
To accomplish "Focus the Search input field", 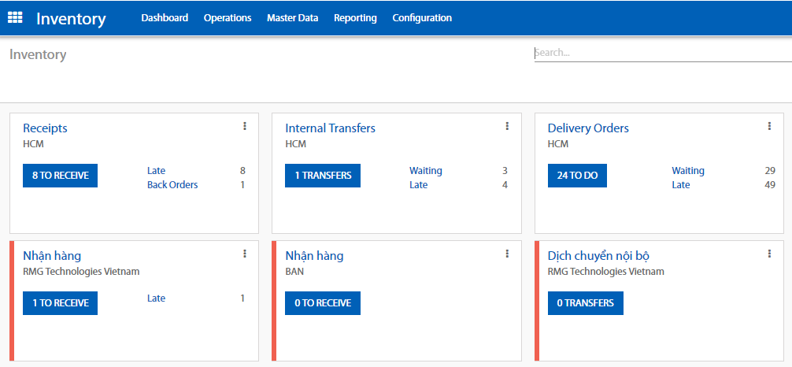I will (x=661, y=54).
